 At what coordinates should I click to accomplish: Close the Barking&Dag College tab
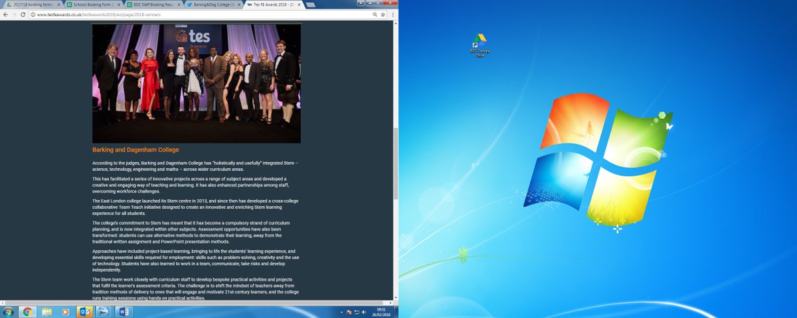[x=238, y=5]
